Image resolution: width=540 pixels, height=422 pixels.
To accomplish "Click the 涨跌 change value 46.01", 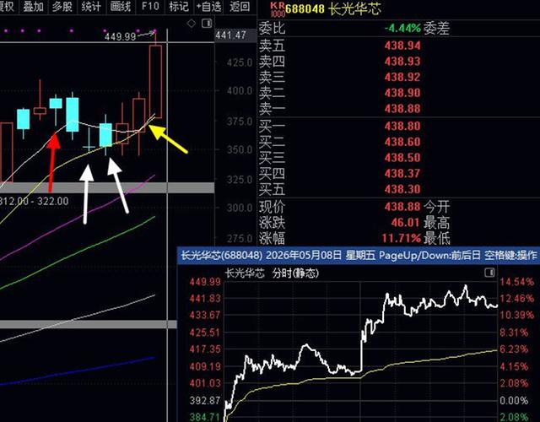I will pos(405,222).
